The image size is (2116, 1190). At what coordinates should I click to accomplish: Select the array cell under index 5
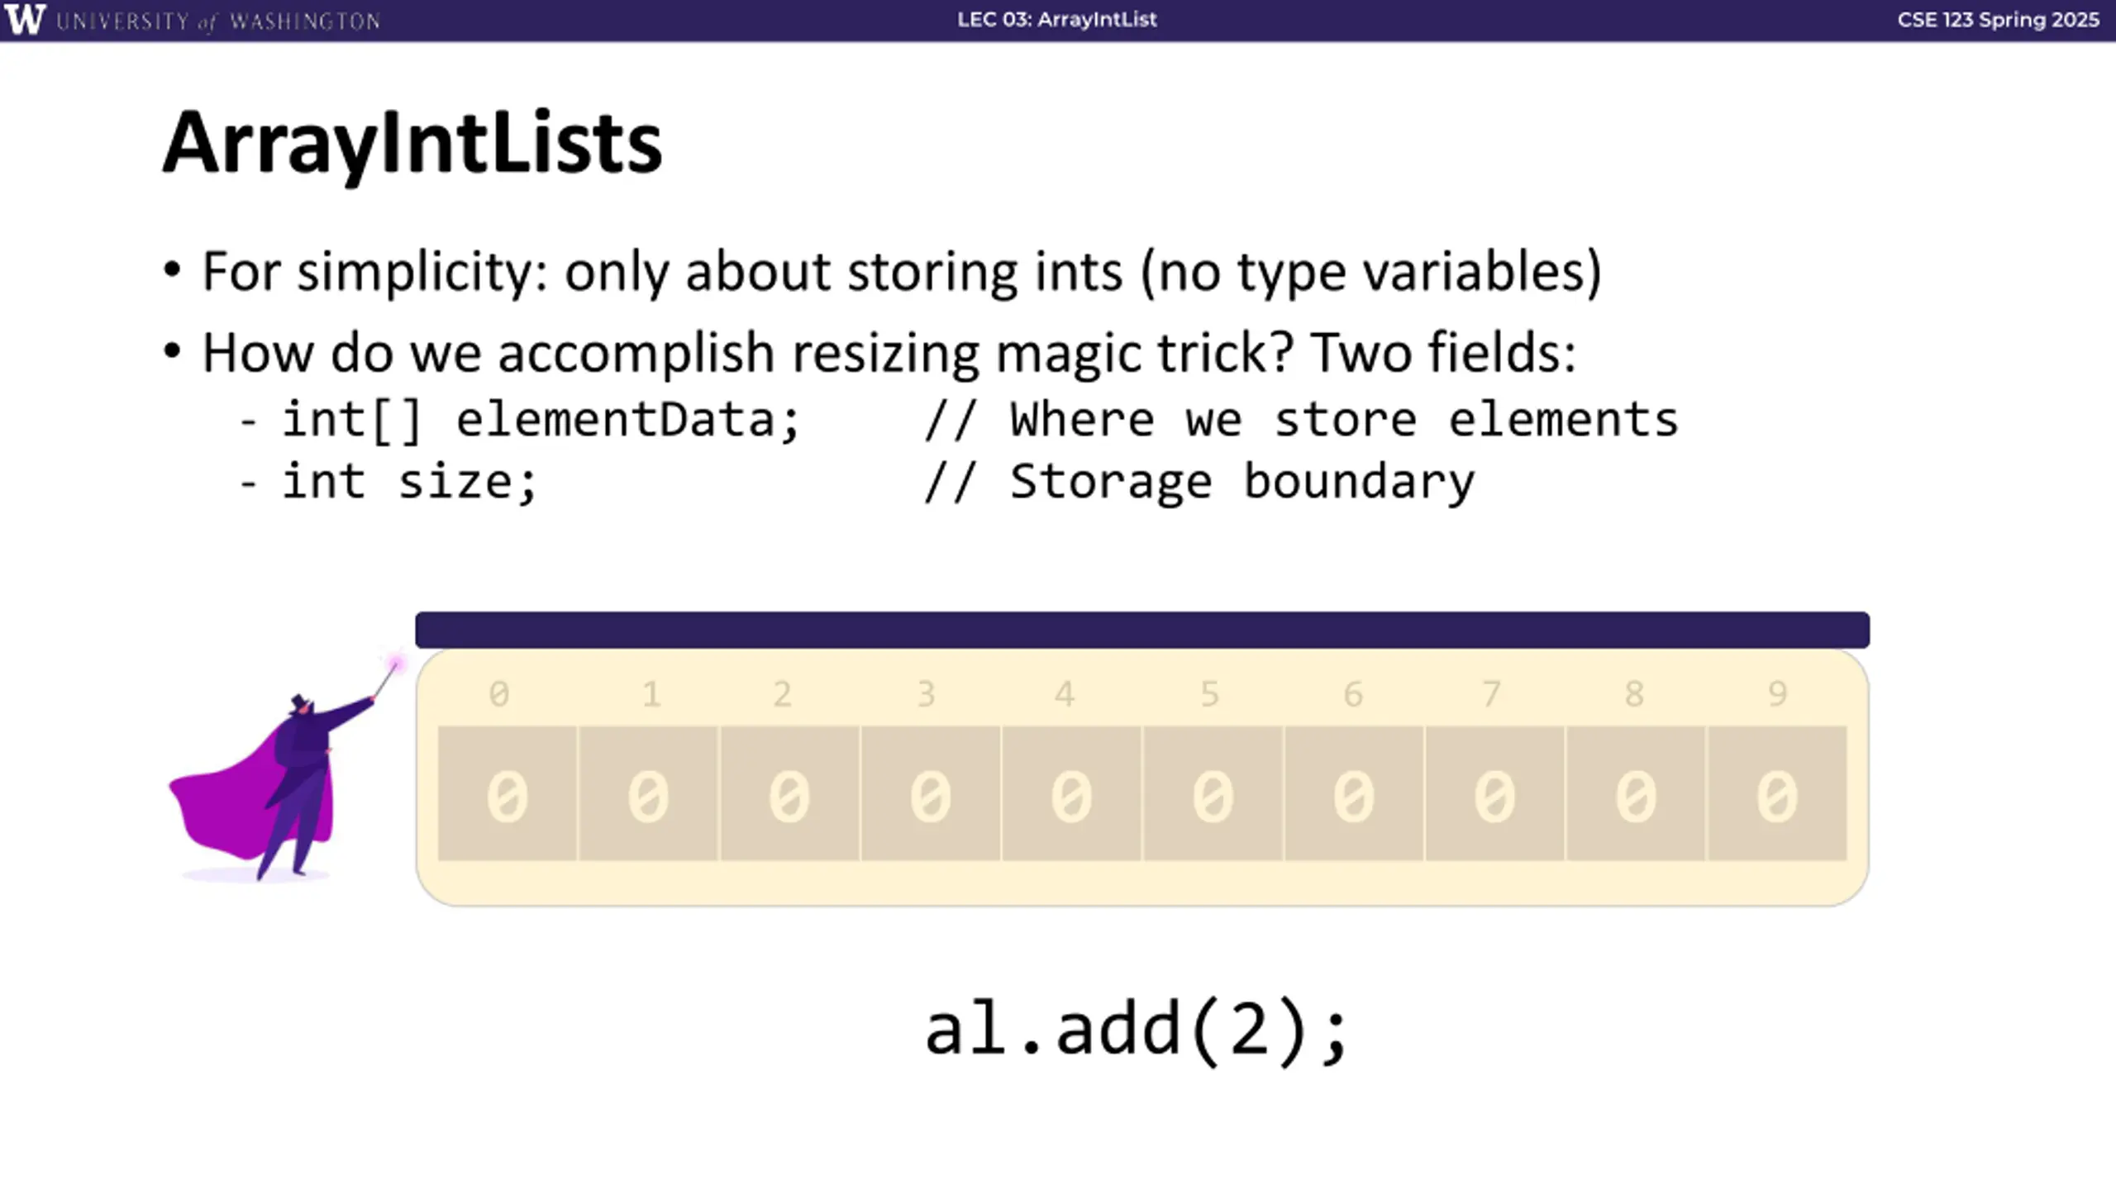pyautogui.click(x=1213, y=794)
